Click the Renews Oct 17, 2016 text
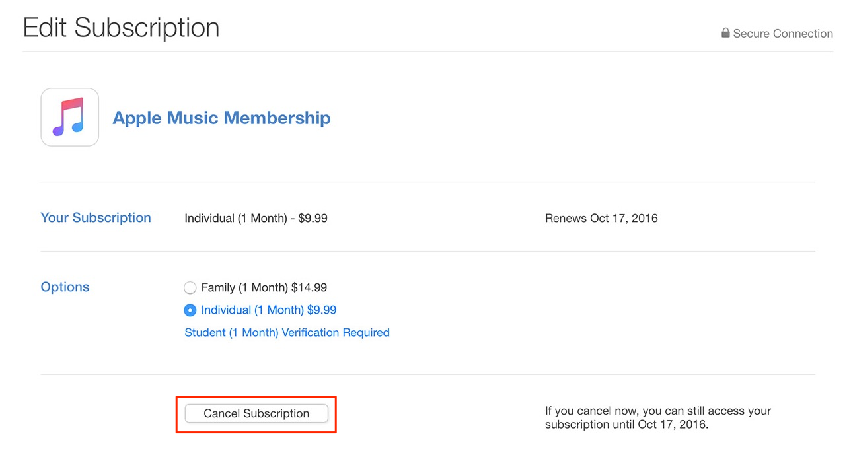849x455 pixels. click(601, 219)
